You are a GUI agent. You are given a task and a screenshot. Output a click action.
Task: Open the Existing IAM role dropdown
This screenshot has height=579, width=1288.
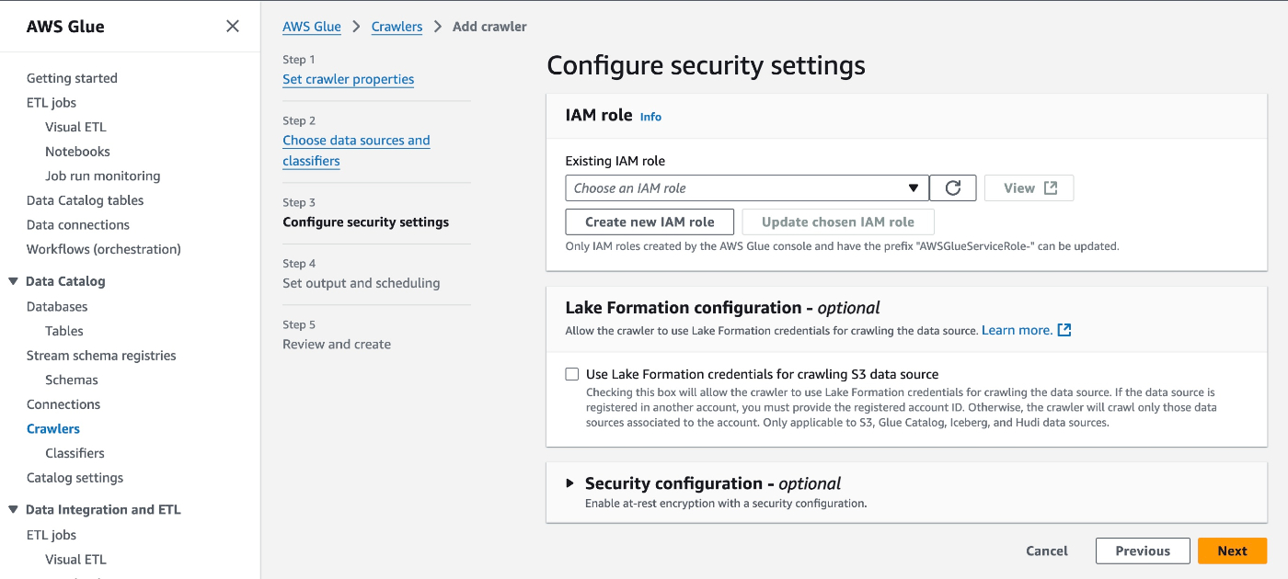[747, 188]
